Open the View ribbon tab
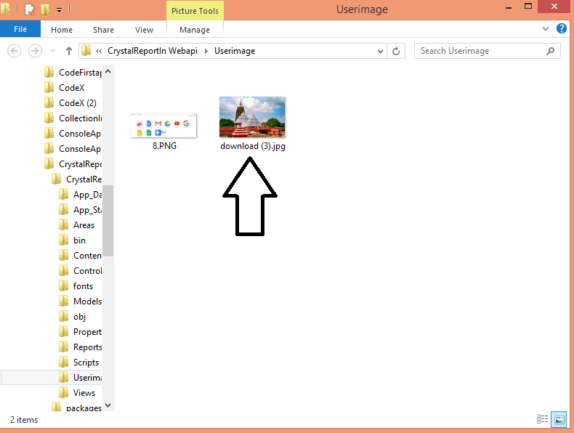 pos(144,30)
